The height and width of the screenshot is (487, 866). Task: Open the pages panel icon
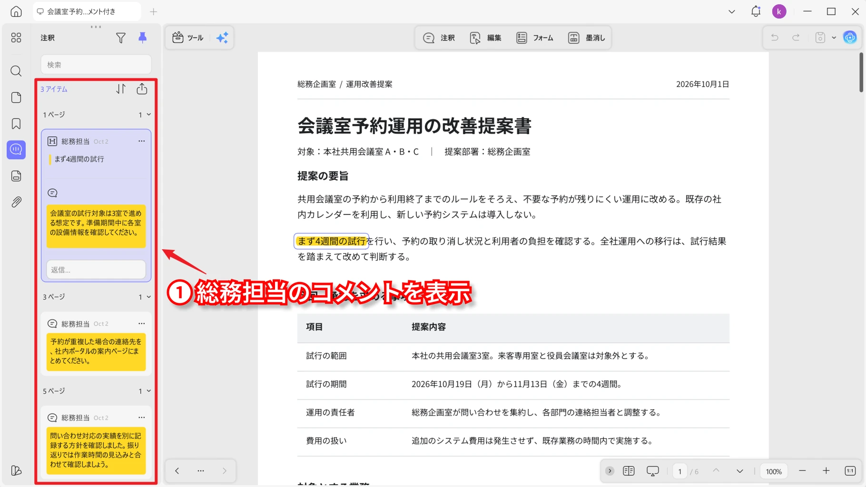click(x=16, y=97)
